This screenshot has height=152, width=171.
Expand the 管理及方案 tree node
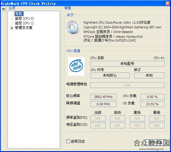tap(12, 28)
